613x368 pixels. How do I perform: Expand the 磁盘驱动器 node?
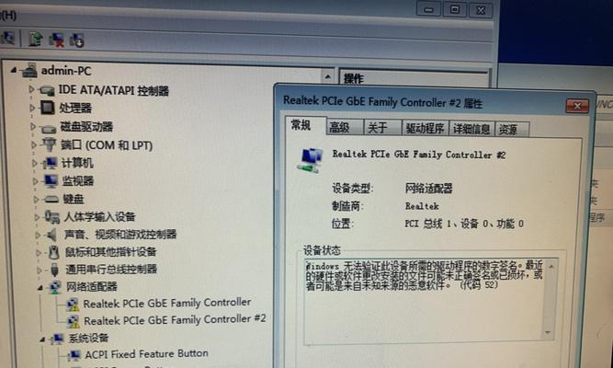click(33, 126)
